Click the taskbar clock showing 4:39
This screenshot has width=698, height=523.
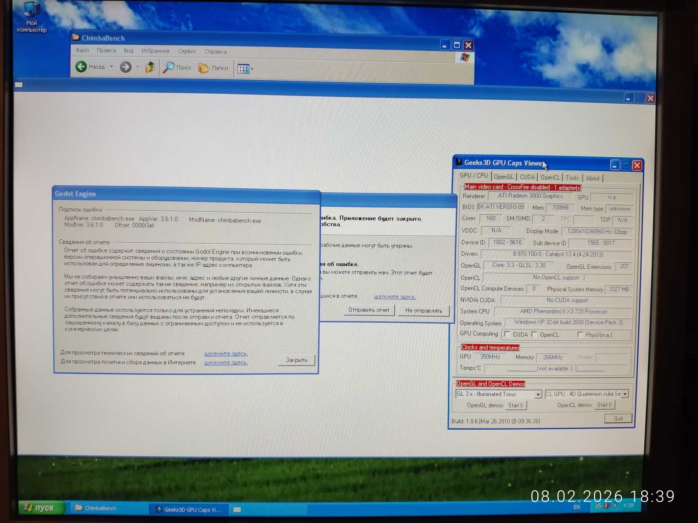[x=628, y=506]
